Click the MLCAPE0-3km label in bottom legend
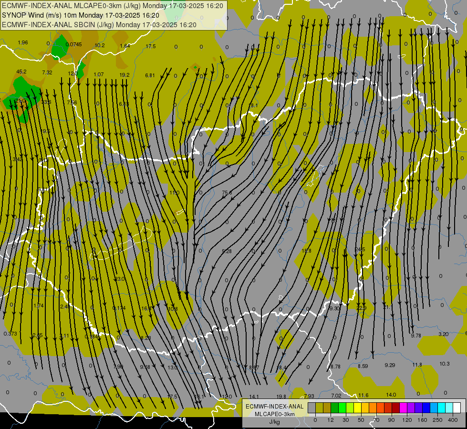467x429 pixels. 275,414
